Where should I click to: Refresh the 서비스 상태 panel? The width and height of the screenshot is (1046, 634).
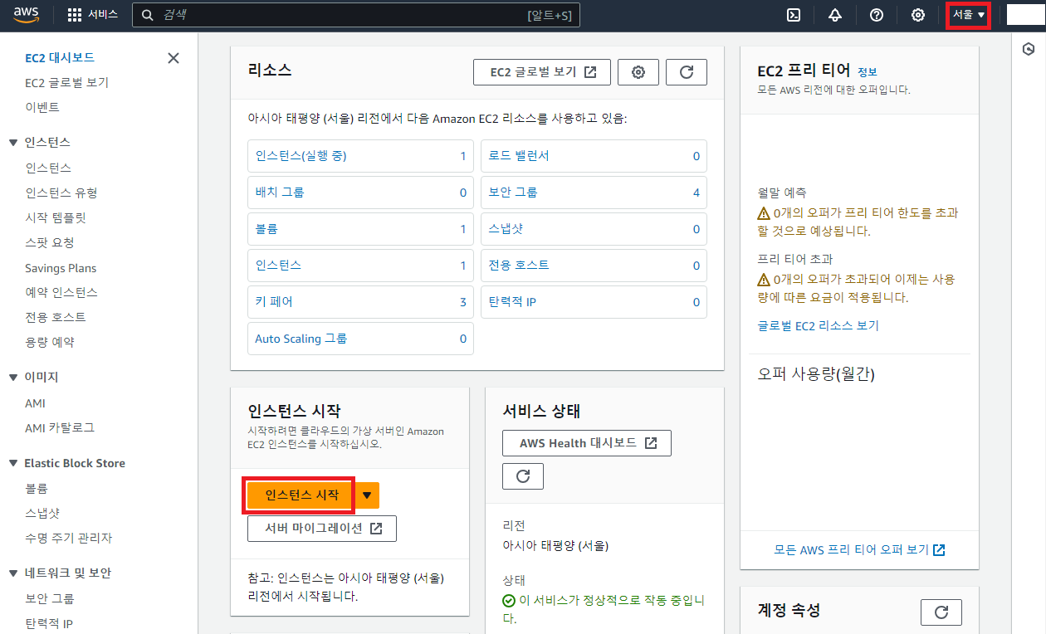[523, 476]
